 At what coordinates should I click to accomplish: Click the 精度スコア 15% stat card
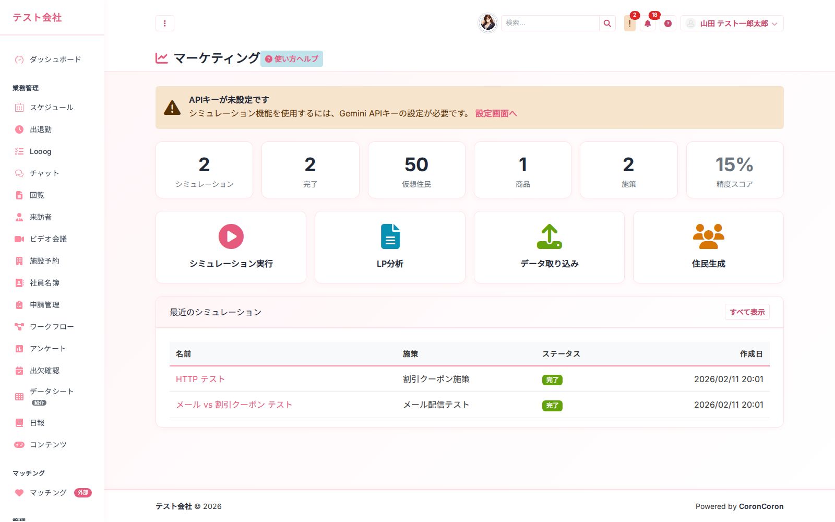735,170
